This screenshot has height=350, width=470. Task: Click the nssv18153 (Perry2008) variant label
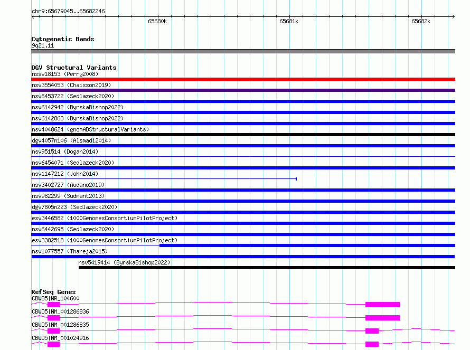click(x=64, y=74)
